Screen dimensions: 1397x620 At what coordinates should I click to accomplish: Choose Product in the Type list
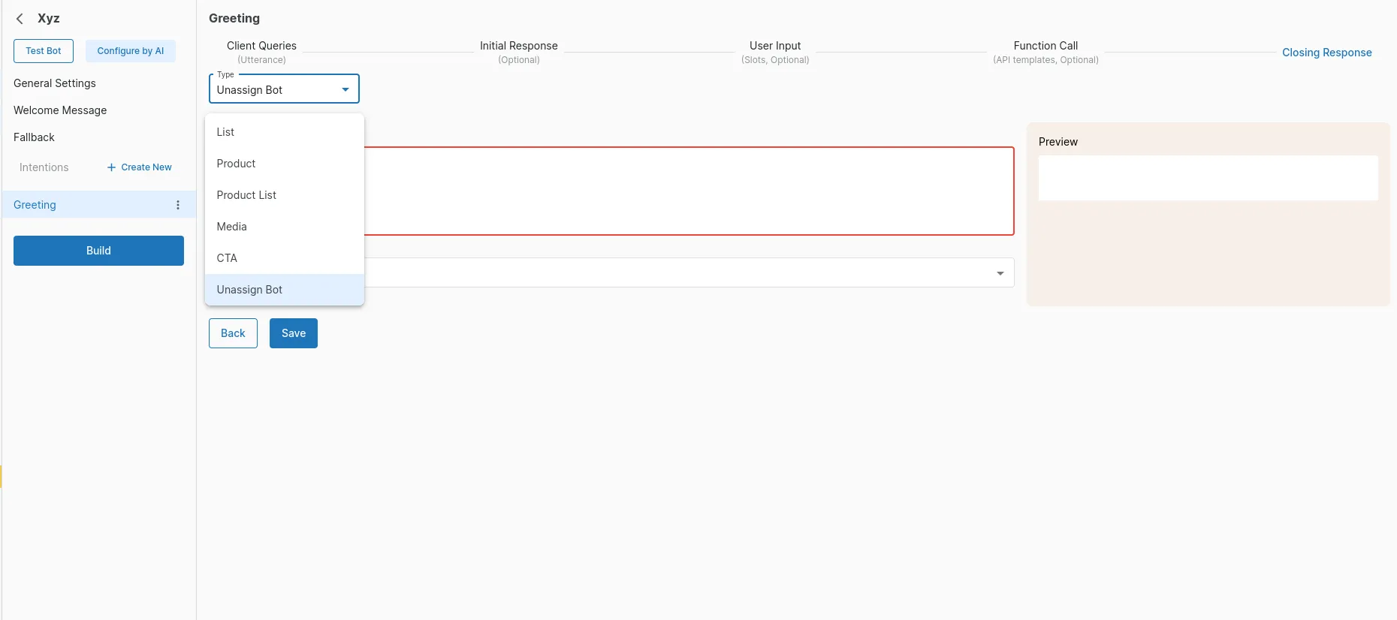pos(285,164)
